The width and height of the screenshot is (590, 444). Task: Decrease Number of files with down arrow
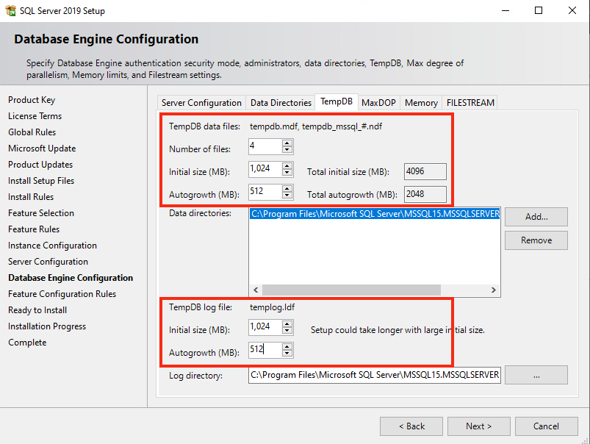[287, 150]
